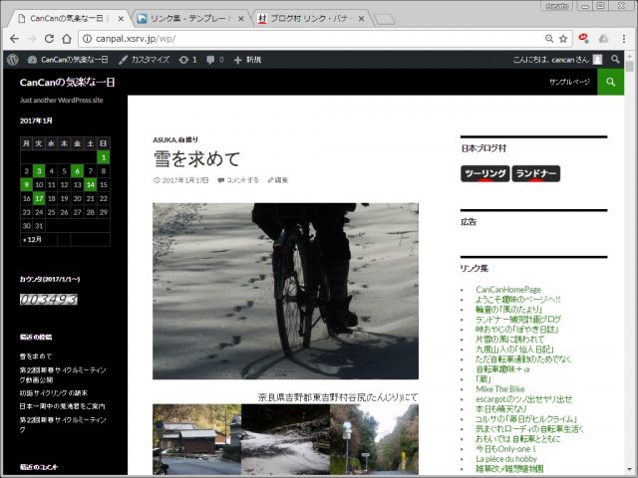The image size is (638, 478).
Task: Bookmark page with the star icon
Action: click(563, 39)
